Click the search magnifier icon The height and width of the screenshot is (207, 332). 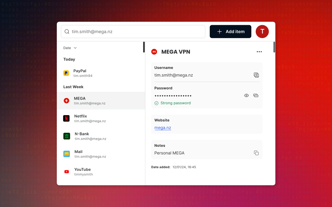tap(67, 31)
